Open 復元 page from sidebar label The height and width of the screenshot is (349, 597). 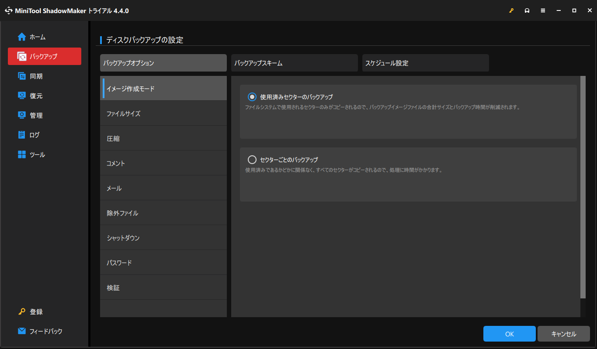(x=36, y=96)
